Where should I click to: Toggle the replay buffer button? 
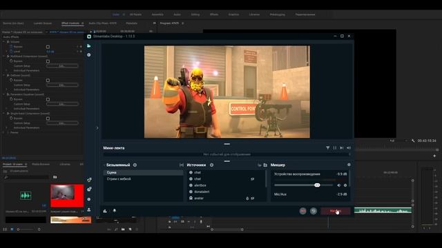pos(314,211)
